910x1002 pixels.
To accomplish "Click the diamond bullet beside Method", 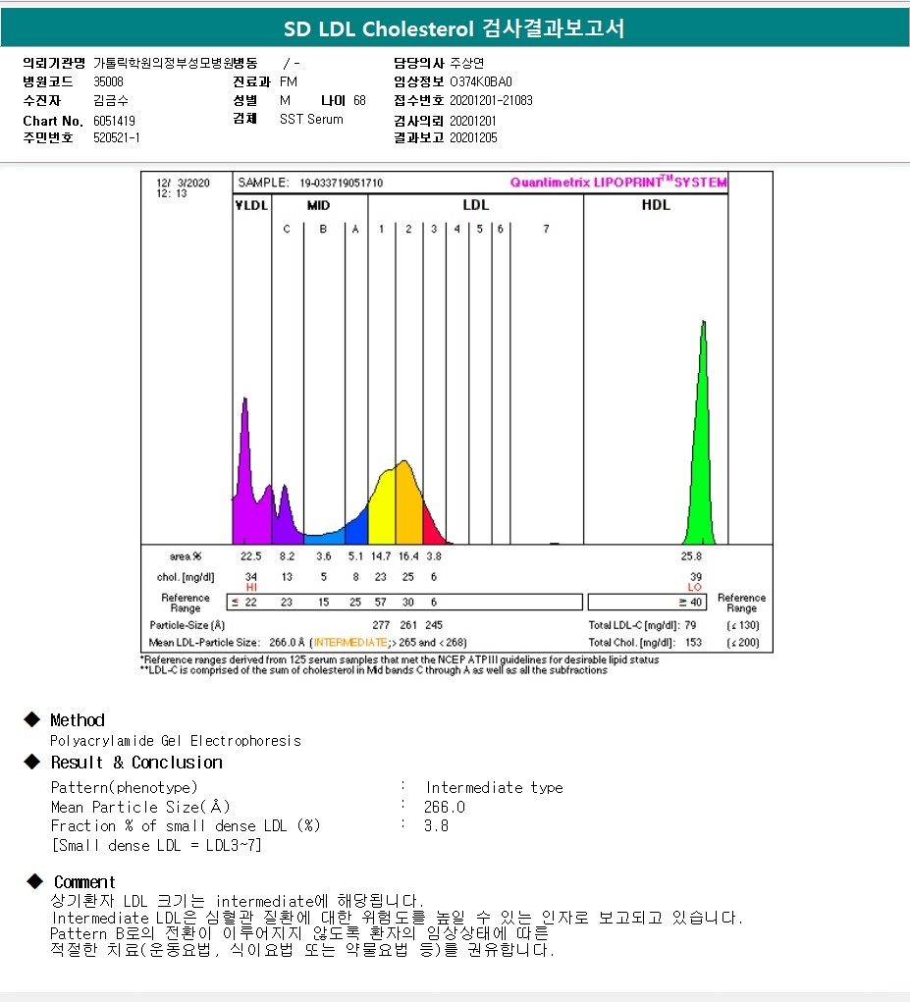I will (33, 720).
